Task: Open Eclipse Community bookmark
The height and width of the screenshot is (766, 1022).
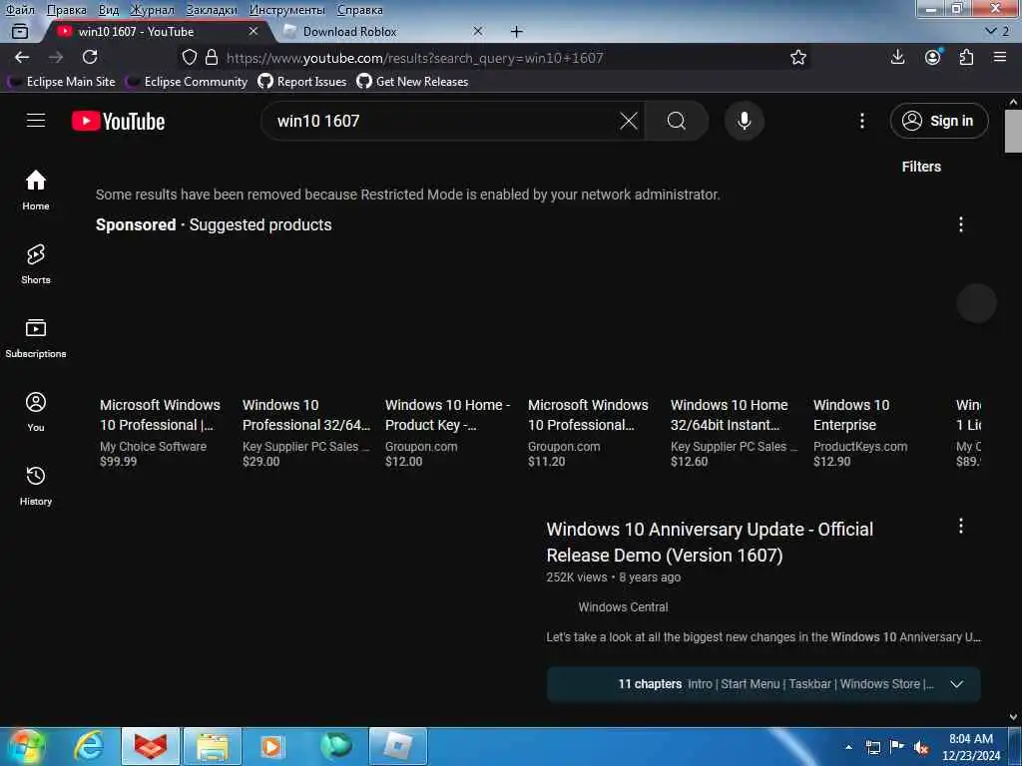Action: [187, 82]
